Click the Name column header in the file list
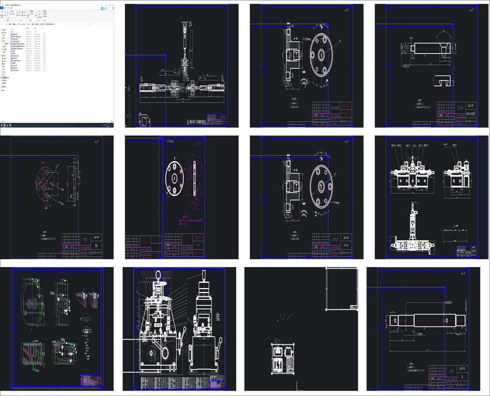 [x=12, y=29]
